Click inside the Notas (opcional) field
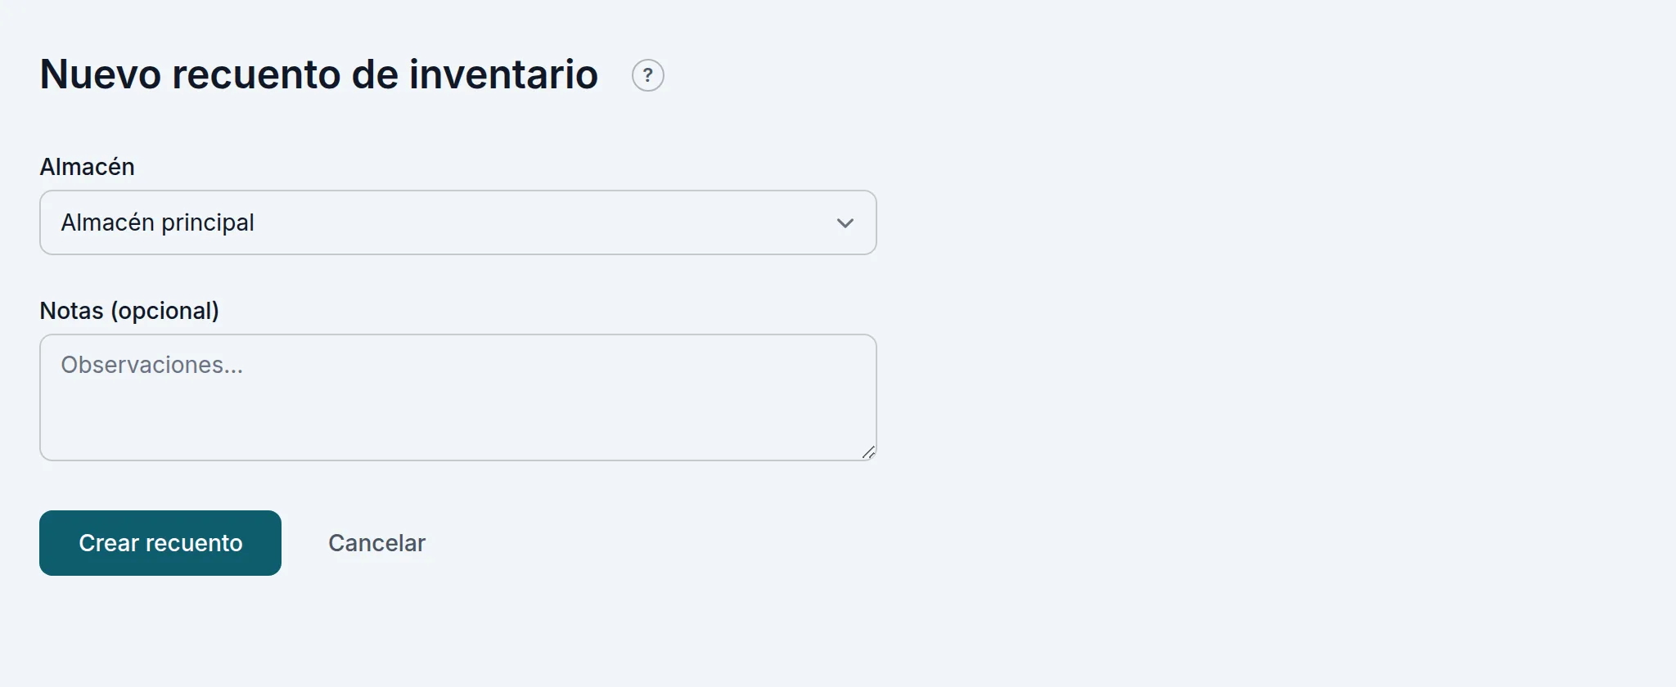Screen dimensions: 1676x687 pos(457,397)
